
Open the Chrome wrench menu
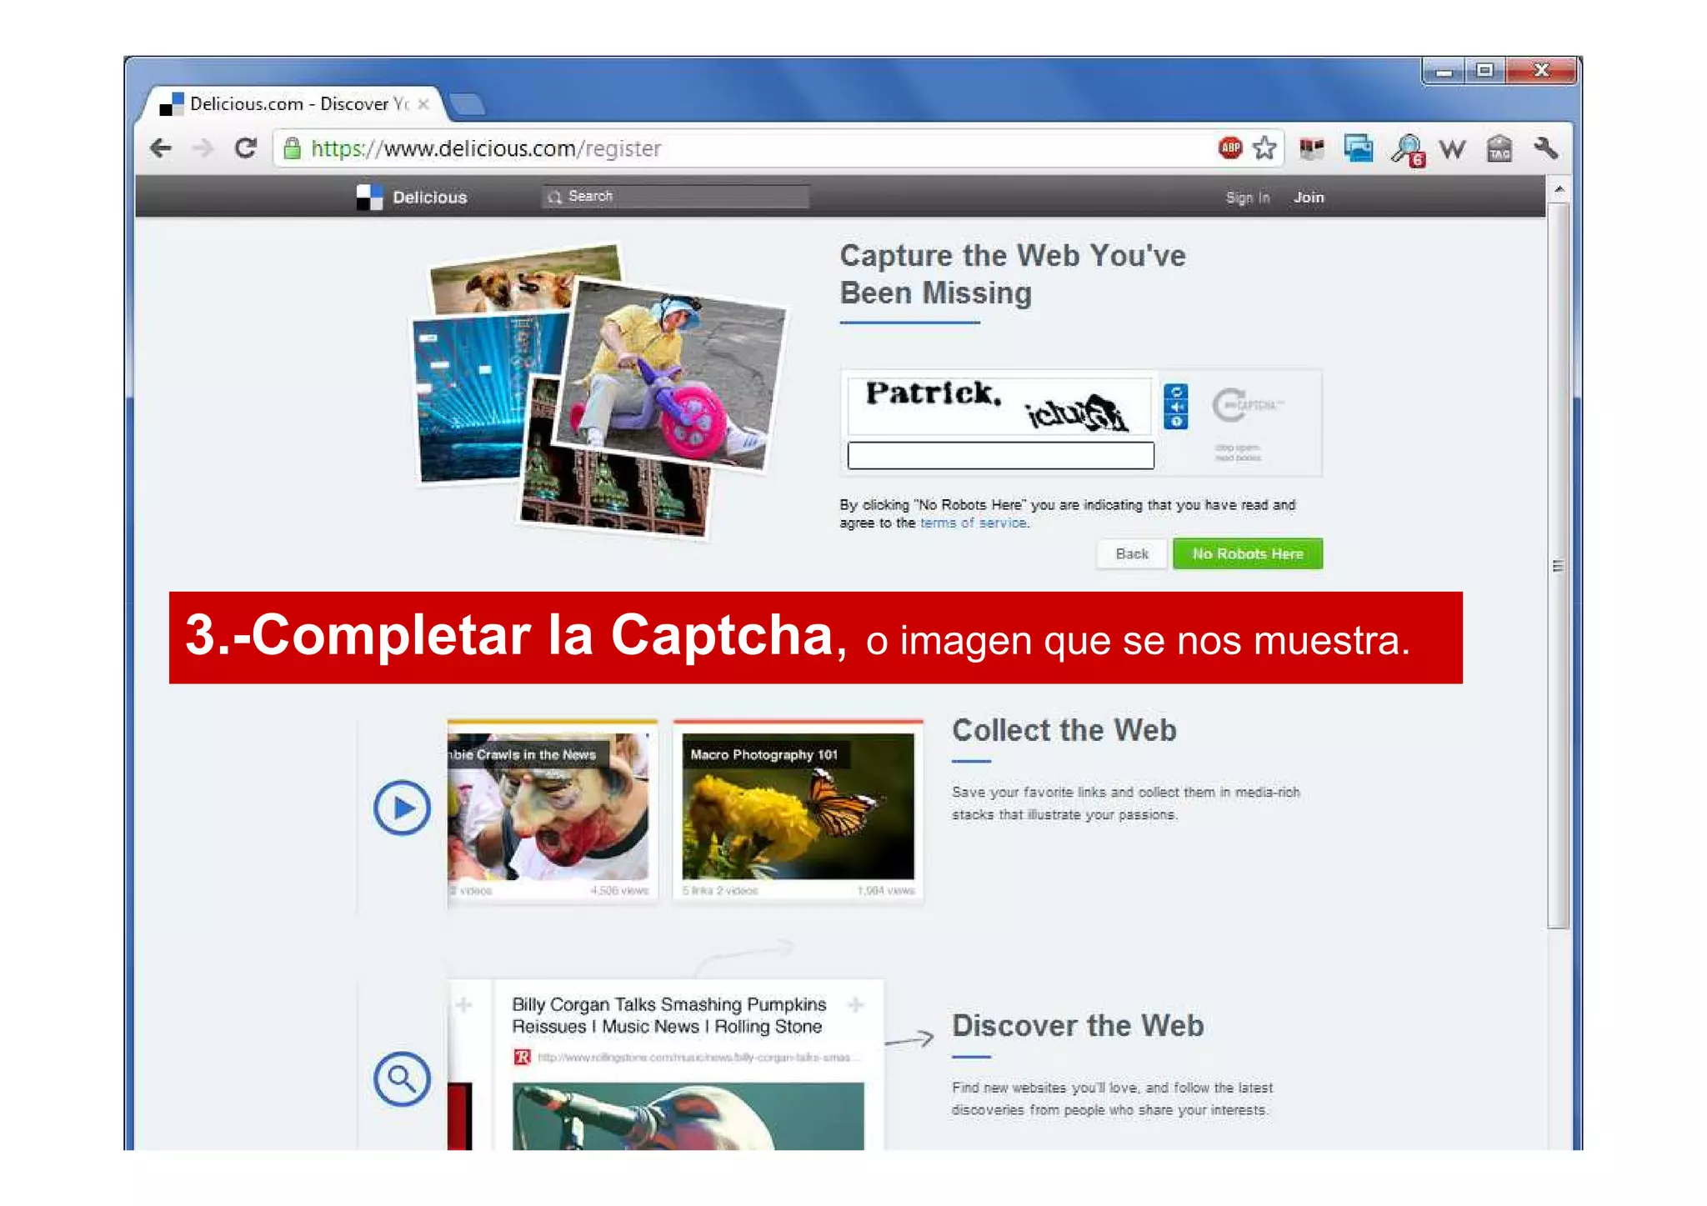pyautogui.click(x=1545, y=148)
